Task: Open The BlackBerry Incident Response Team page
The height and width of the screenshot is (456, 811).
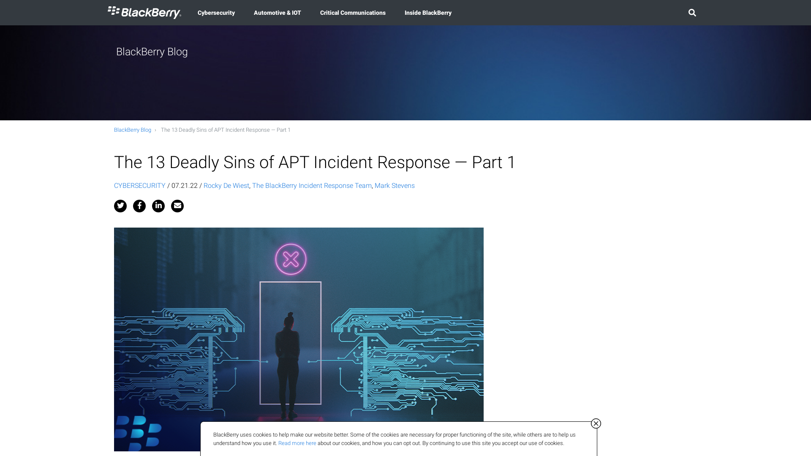Action: [312, 186]
